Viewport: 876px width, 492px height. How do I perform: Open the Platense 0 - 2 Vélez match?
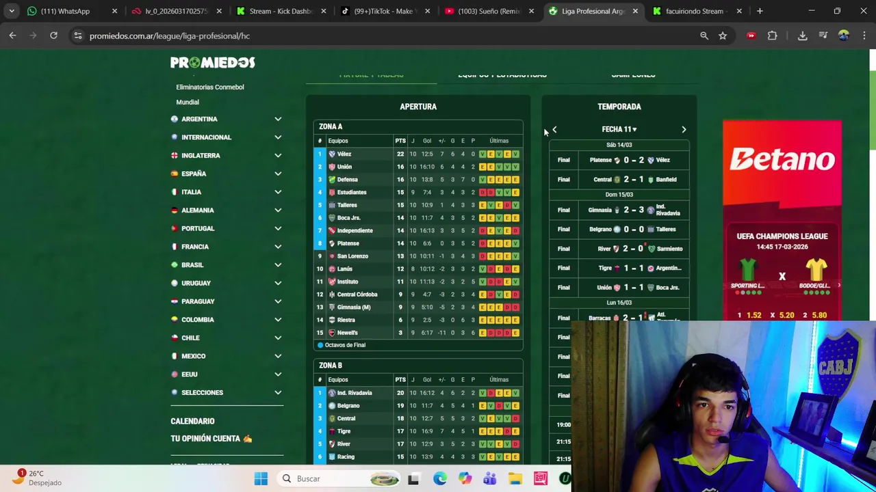point(619,160)
